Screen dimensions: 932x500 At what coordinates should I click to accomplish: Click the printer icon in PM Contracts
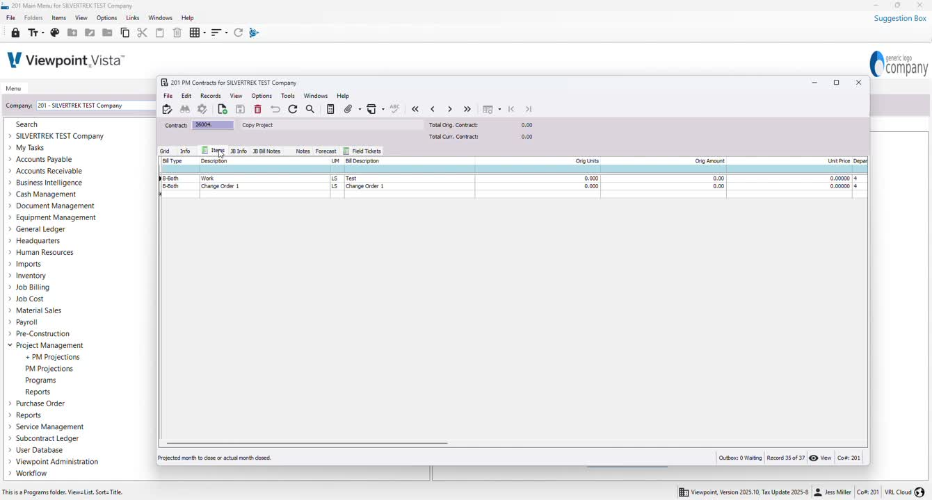(x=372, y=110)
